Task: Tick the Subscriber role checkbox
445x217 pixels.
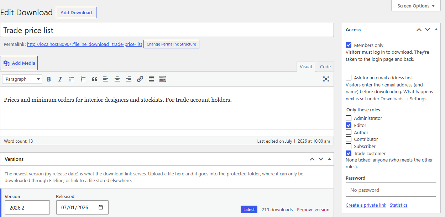Action: (349, 146)
